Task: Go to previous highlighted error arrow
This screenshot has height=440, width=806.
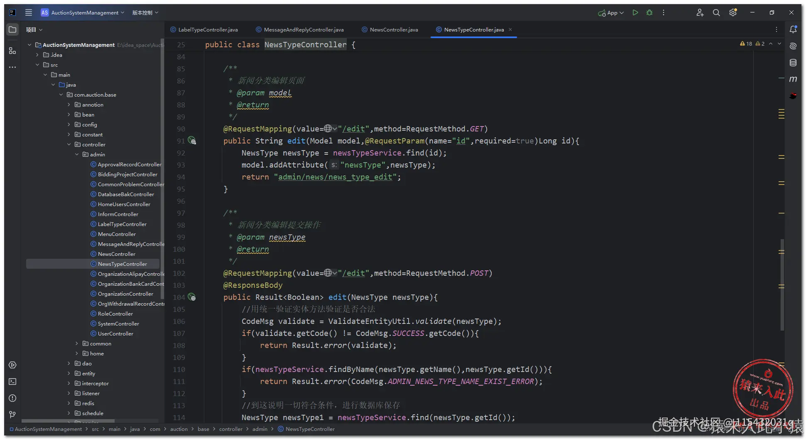Action: (771, 44)
